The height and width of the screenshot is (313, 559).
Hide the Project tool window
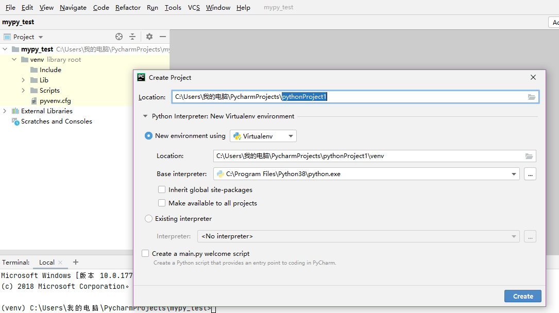click(163, 37)
